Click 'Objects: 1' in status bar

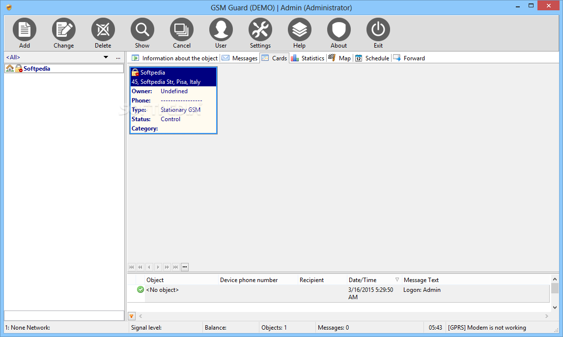pos(274,328)
